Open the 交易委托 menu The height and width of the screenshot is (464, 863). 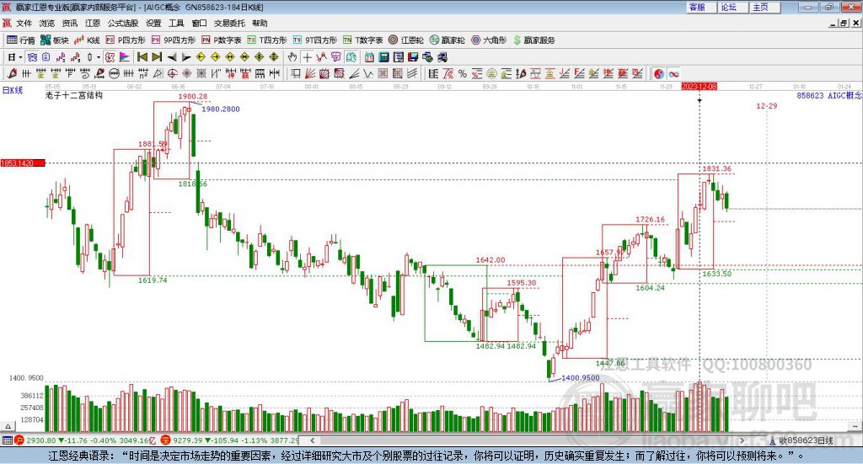pos(229,23)
